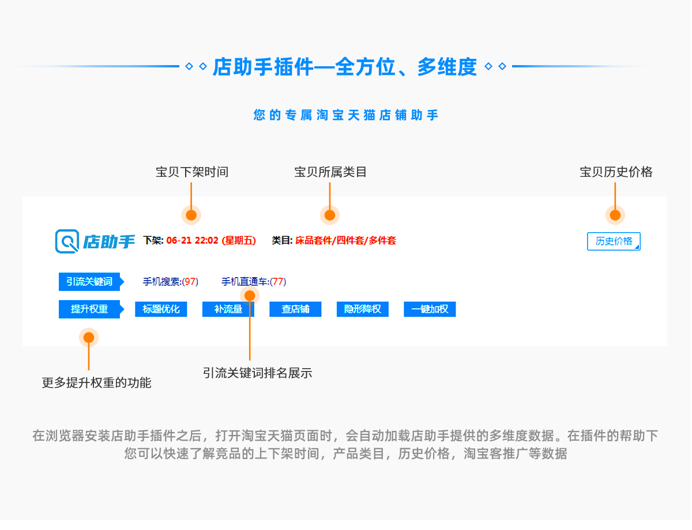The height and width of the screenshot is (530, 692).
Task: Click the 历史价格 history price button
Action: click(614, 241)
